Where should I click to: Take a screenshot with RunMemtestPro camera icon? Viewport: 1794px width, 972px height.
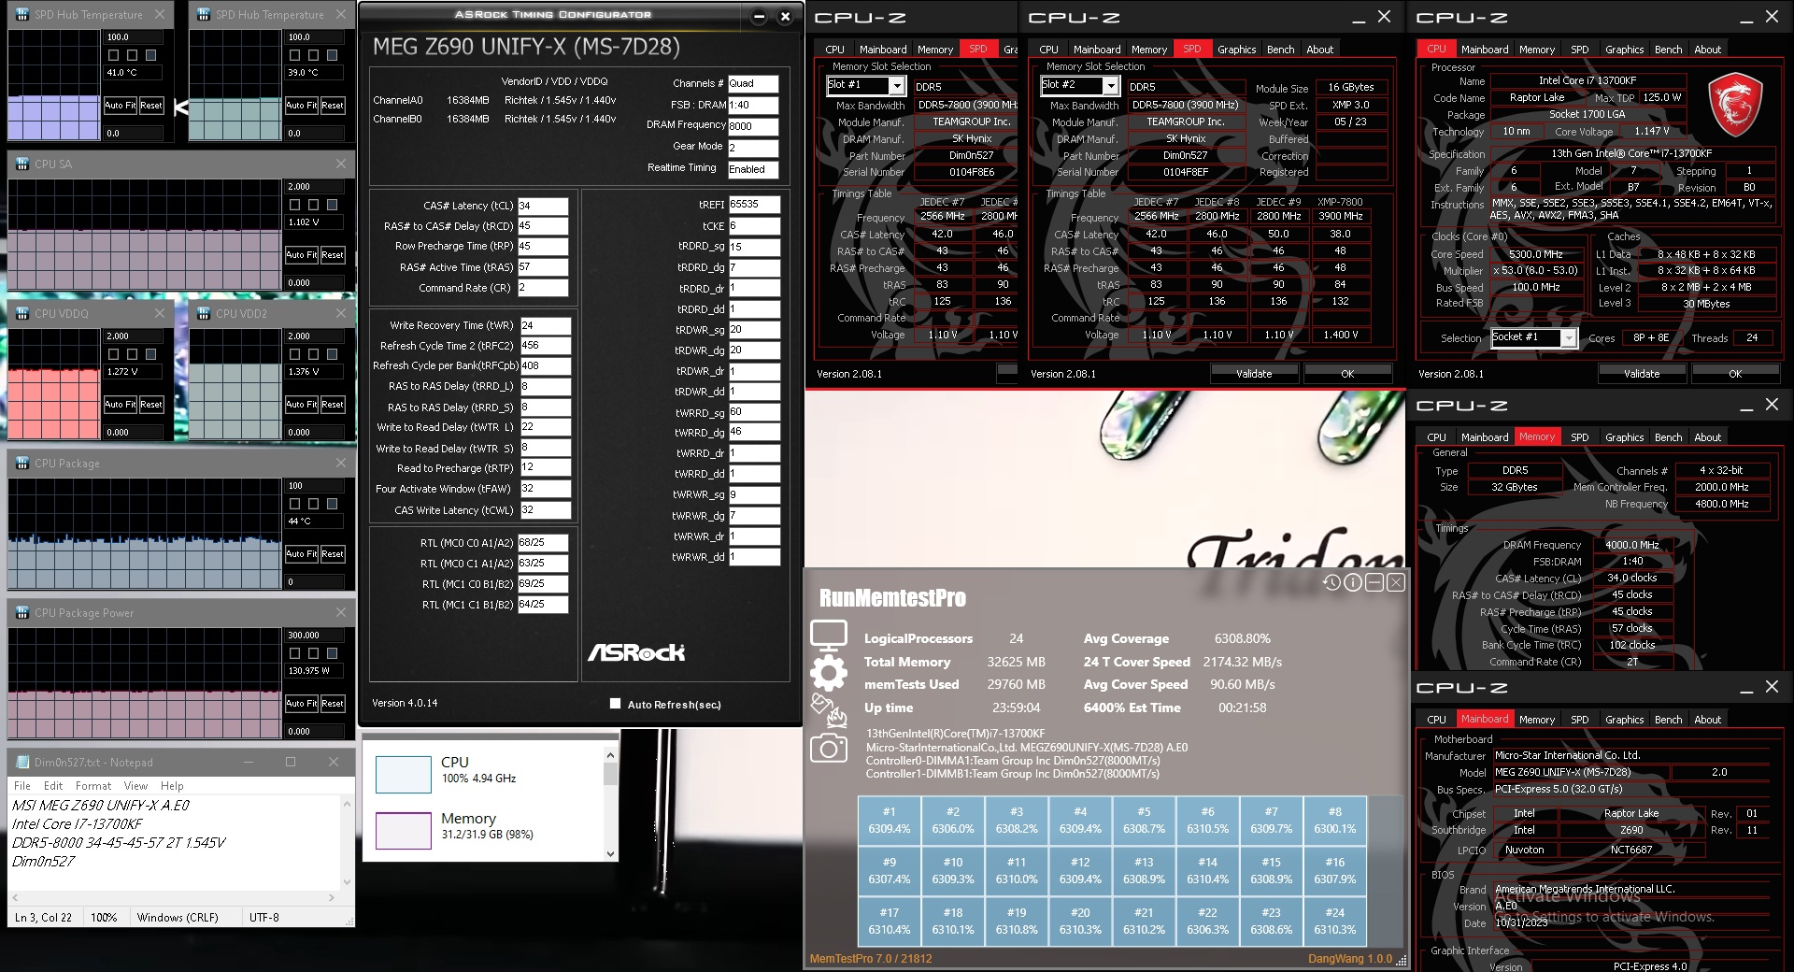pos(829,748)
